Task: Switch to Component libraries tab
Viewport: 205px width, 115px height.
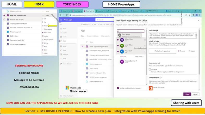Action: (92, 36)
